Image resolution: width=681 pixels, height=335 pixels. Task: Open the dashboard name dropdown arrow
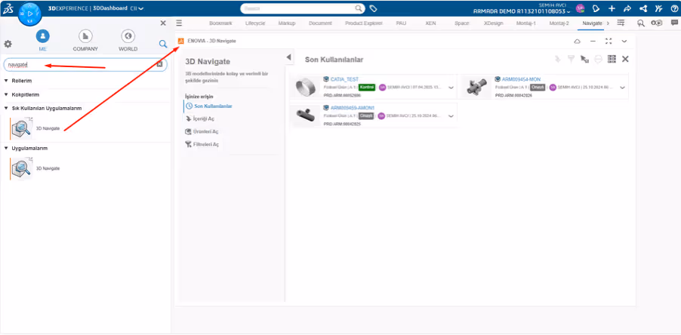pyautogui.click(x=142, y=8)
